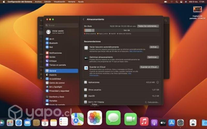Open Notes app in the Dock
This screenshot has width=207, height=129.
pyautogui.click(x=54, y=123)
